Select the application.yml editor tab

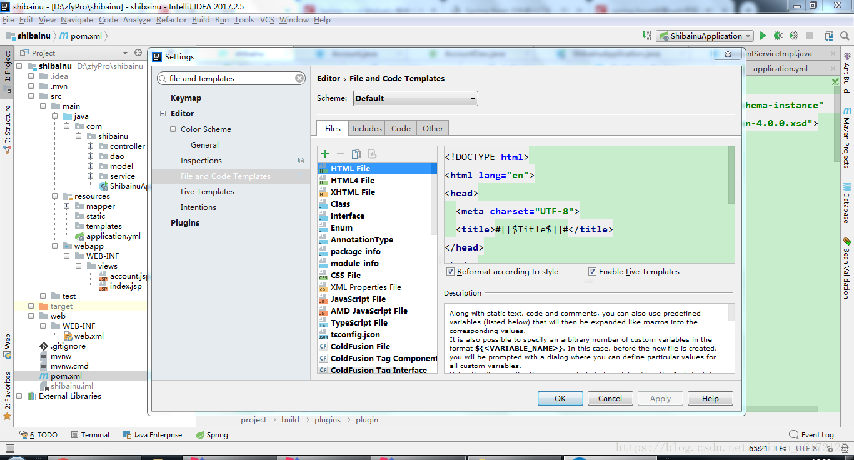[x=780, y=69]
